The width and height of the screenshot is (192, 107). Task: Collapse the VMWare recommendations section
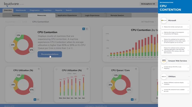(x=189, y=77)
